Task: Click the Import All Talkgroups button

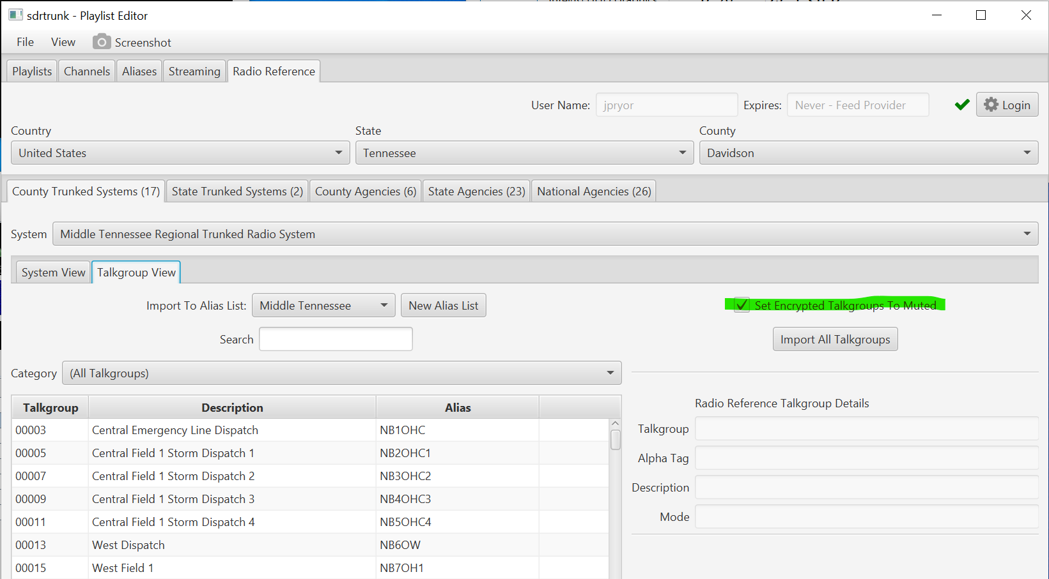Action: (835, 339)
